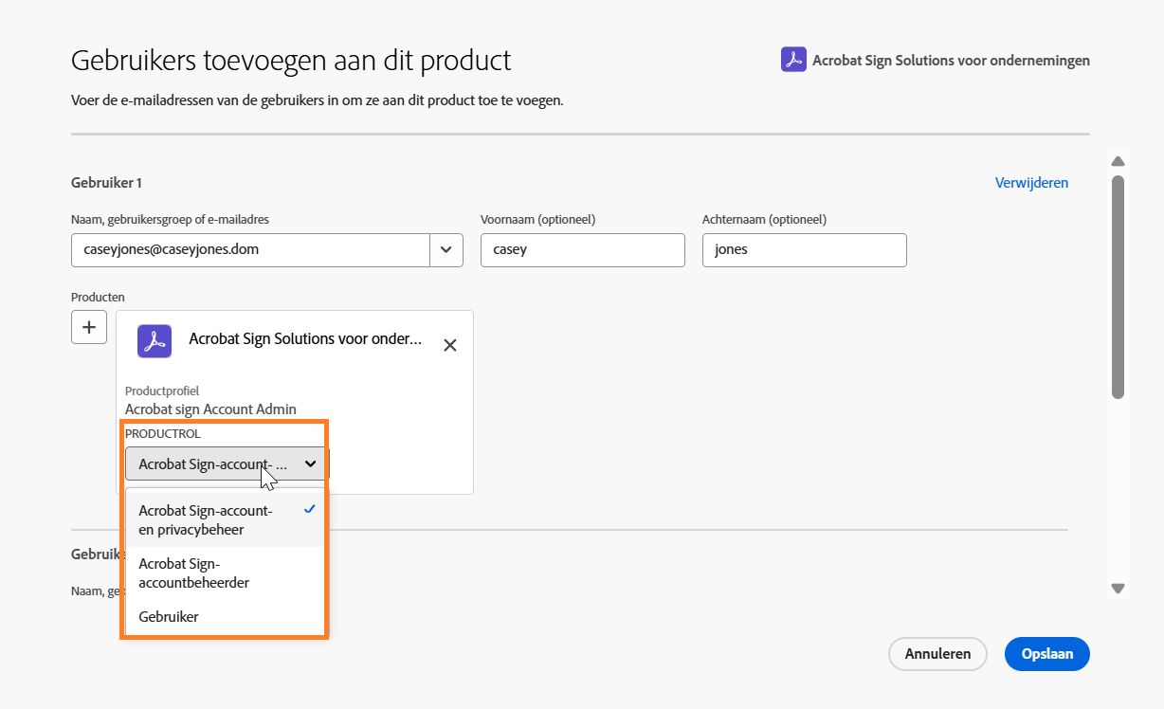
Task: Select 'Acrobat Sign-account- en privacybeheer' option
Action: click(x=206, y=519)
